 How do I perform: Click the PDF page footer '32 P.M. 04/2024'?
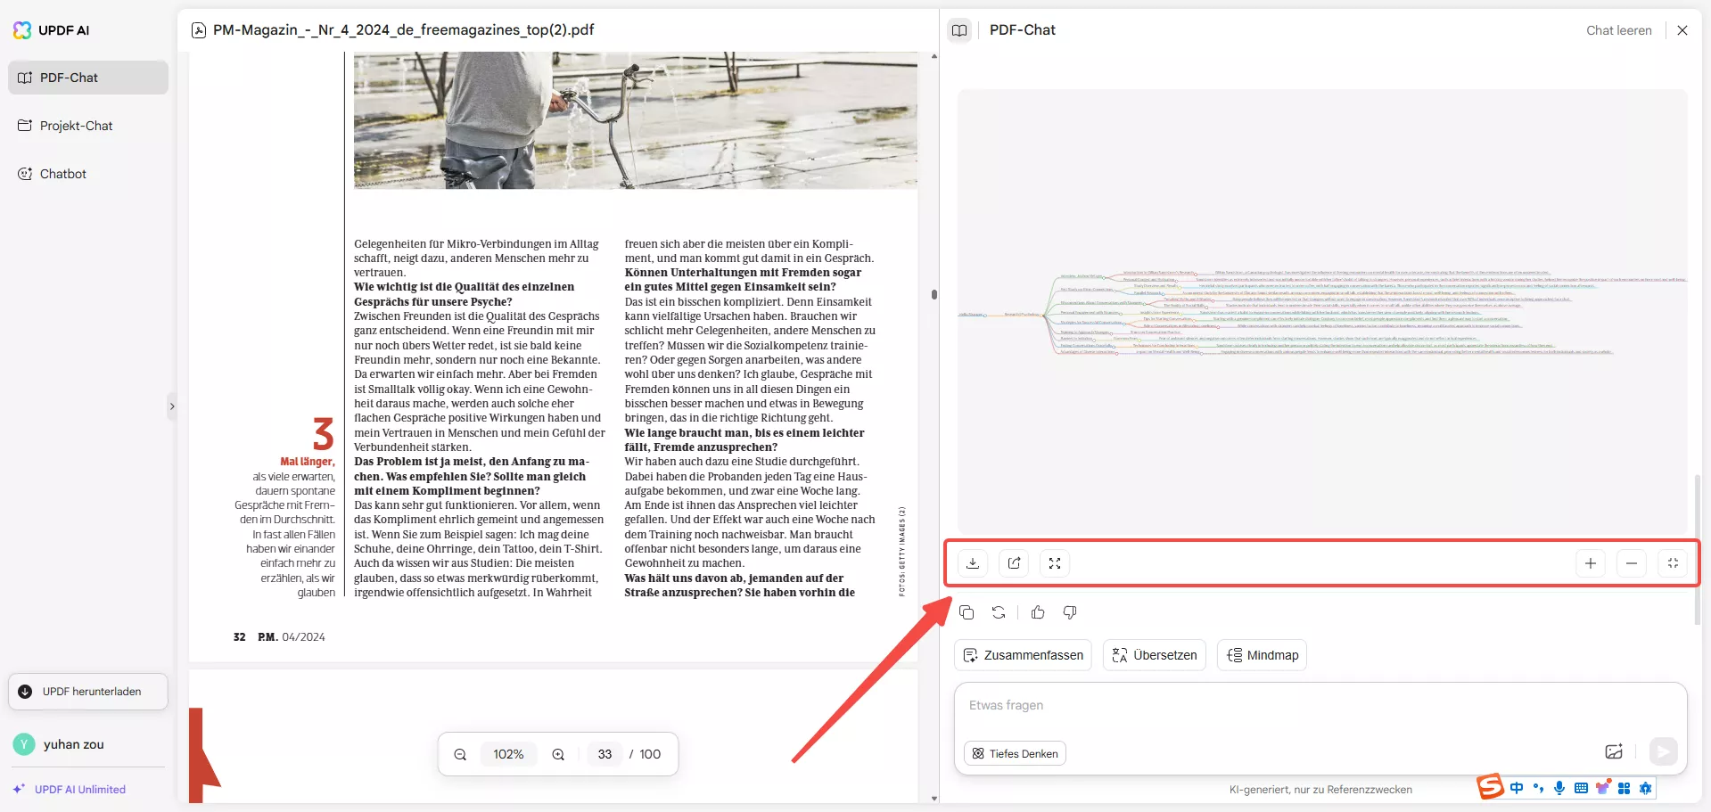click(x=279, y=637)
